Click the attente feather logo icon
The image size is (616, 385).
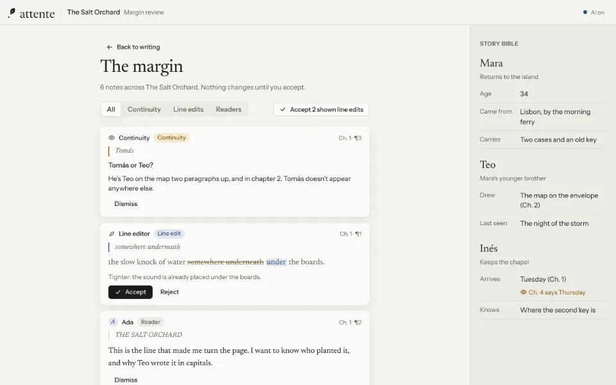pos(12,13)
